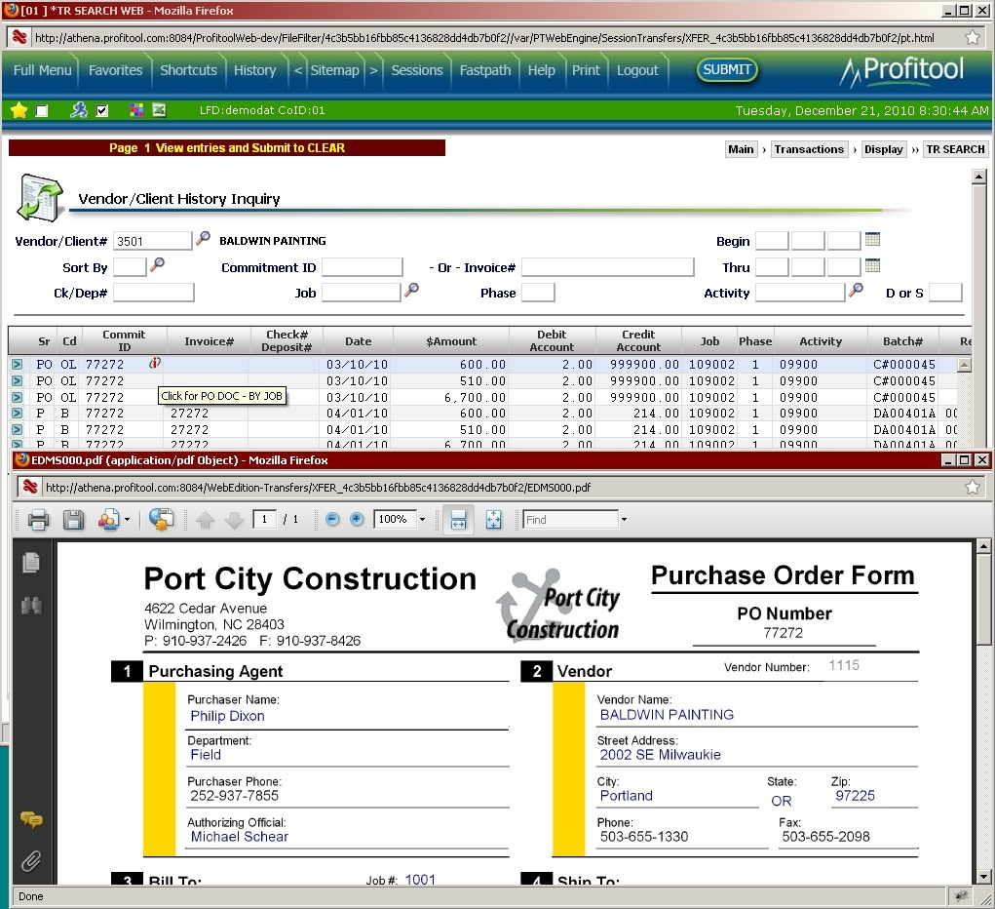The height and width of the screenshot is (909, 995).
Task: Click the PDF Find text field
Action: tap(570, 520)
